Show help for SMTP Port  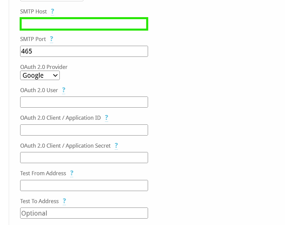pyautogui.click(x=51, y=39)
